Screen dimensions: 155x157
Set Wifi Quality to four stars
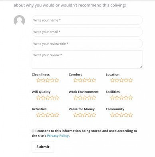coord(52,97)
